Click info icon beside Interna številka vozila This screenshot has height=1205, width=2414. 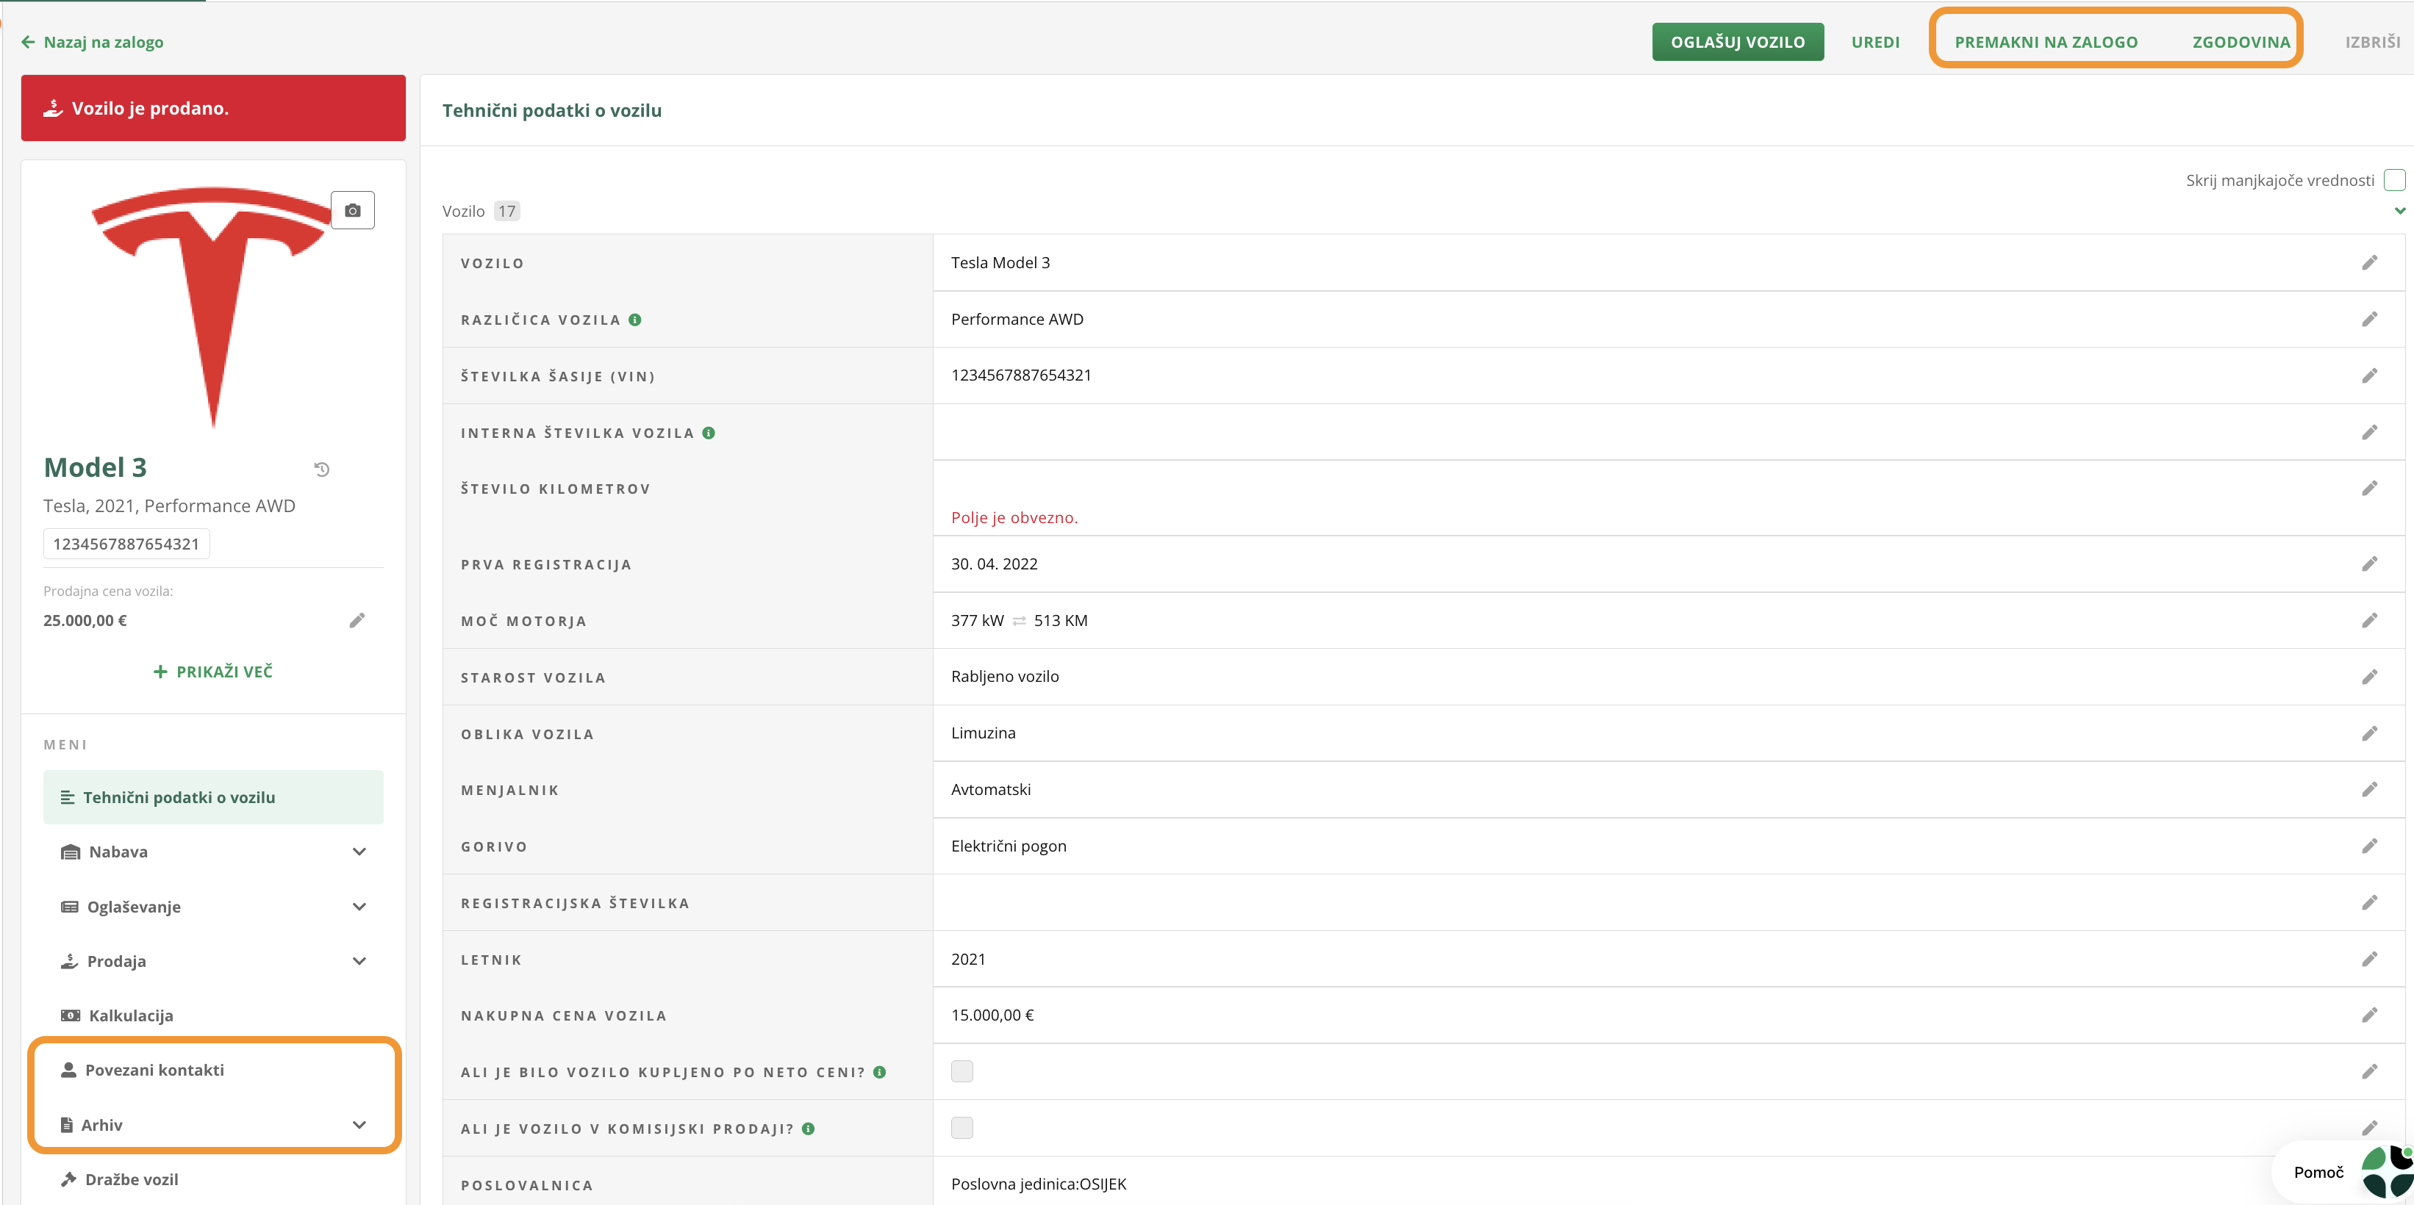click(x=709, y=433)
